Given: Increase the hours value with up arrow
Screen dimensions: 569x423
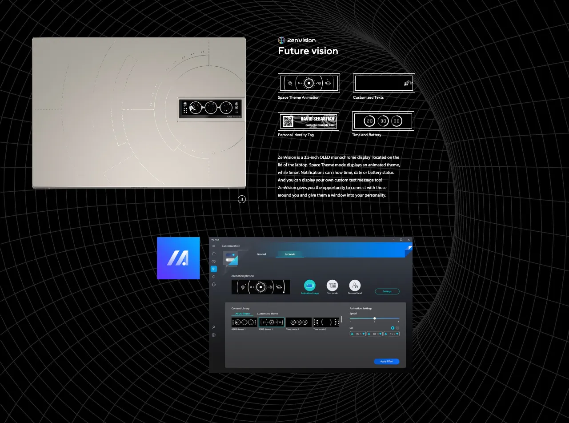Looking at the screenshot, I should (x=352, y=334).
